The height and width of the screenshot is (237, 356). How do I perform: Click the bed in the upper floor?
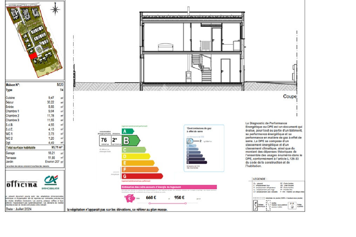point(166,47)
